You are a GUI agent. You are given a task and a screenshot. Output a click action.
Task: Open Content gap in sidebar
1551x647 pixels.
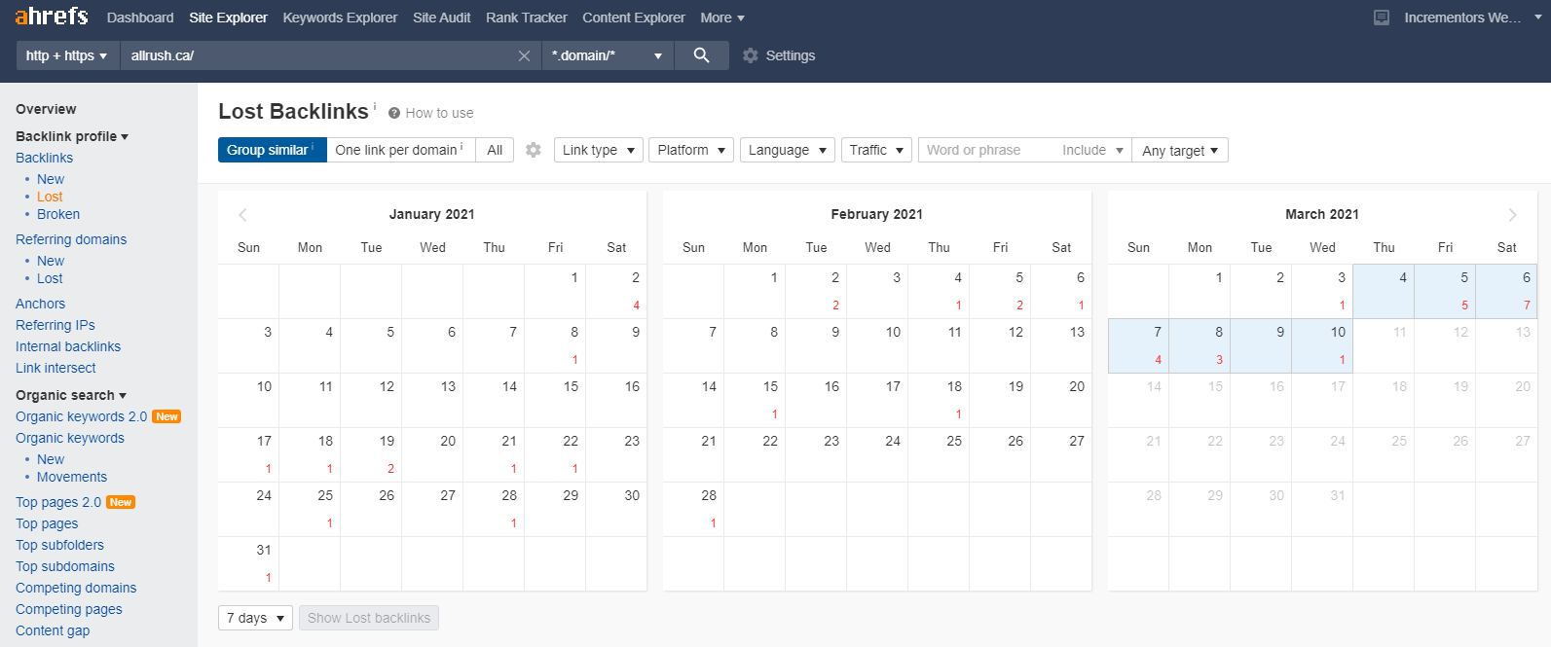[x=53, y=630]
